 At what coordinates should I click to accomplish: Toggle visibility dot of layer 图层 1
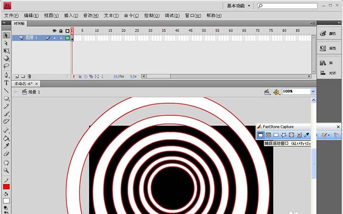coord(54,38)
